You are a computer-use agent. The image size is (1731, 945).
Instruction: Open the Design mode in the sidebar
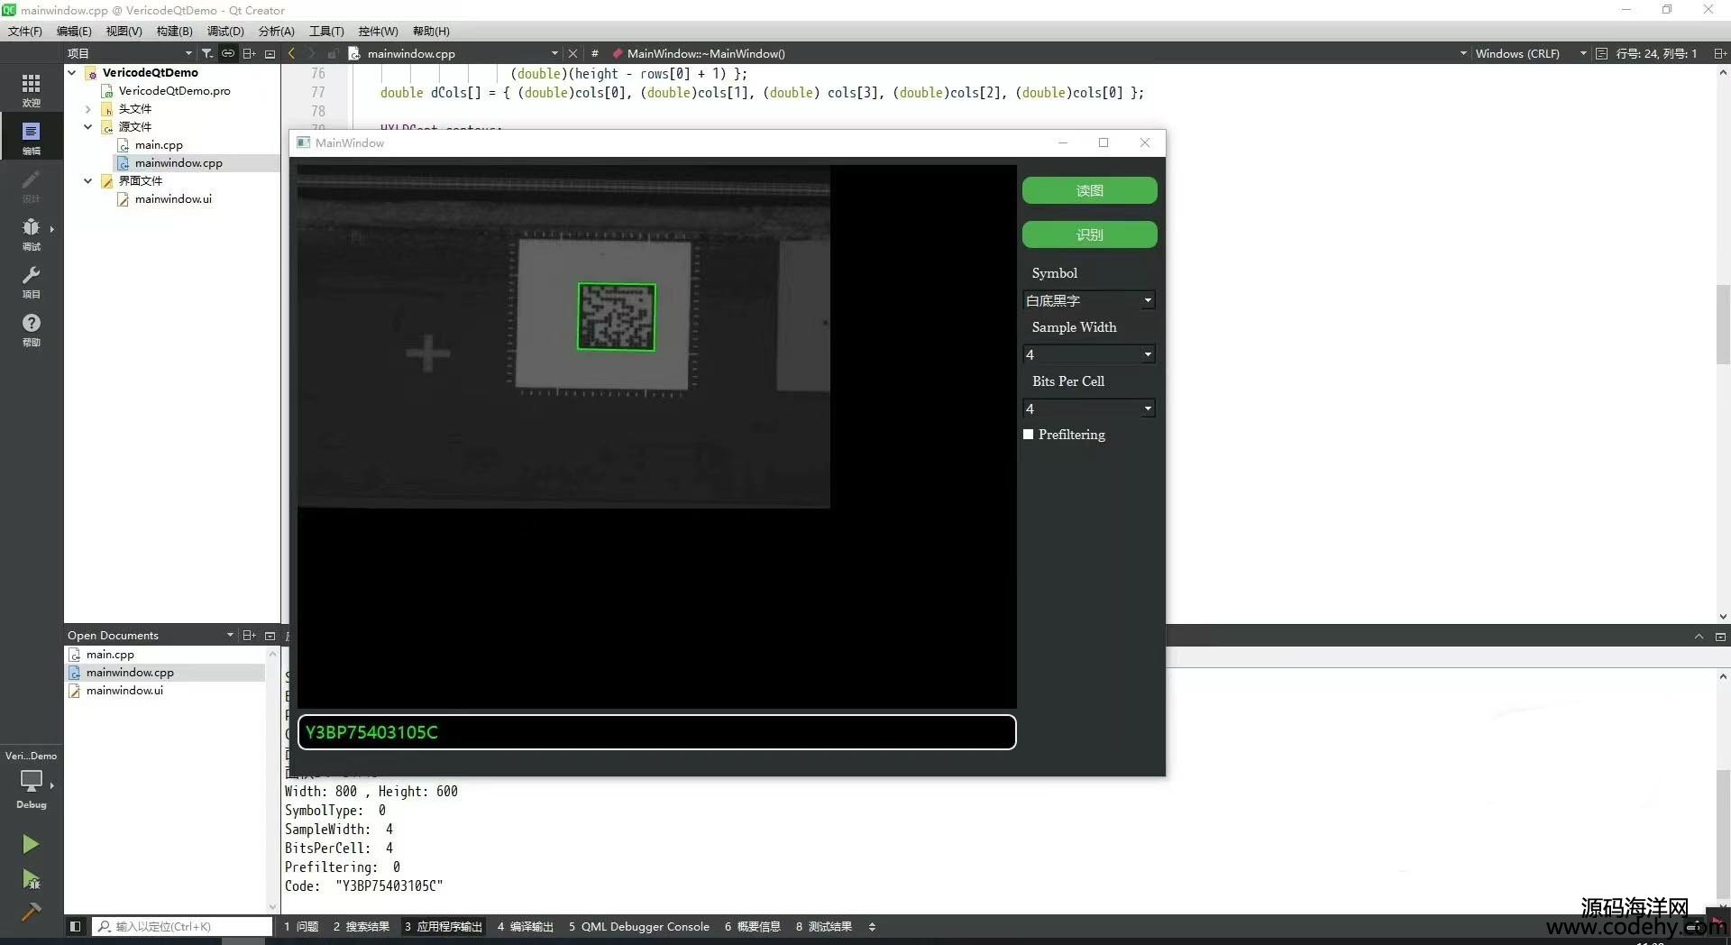click(x=31, y=185)
